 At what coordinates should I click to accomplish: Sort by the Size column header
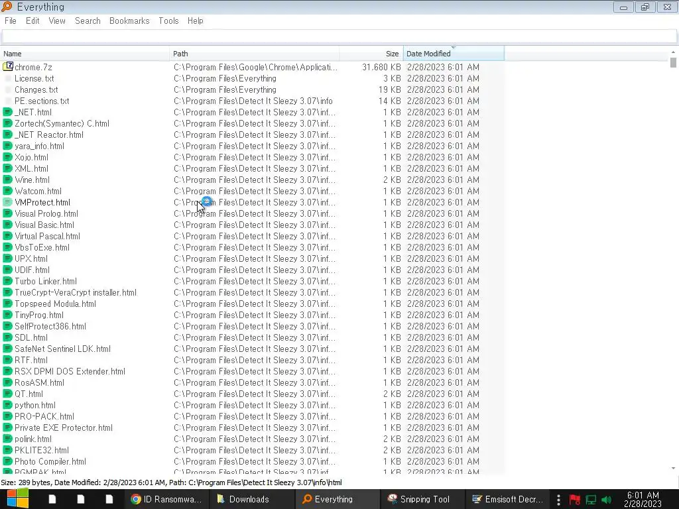click(371, 54)
